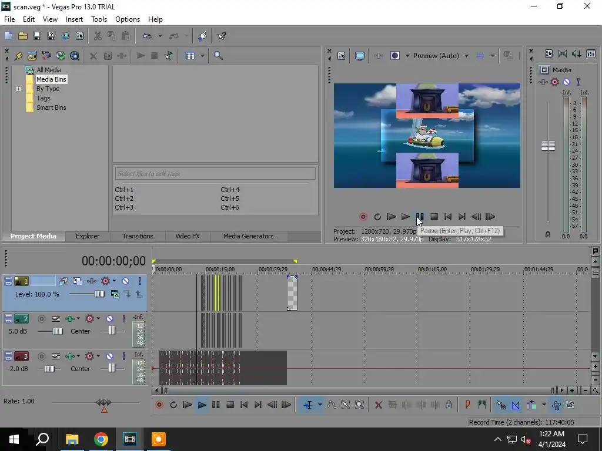Click the timeline Delete X icon
This screenshot has height=451, width=602.
pos(378,405)
